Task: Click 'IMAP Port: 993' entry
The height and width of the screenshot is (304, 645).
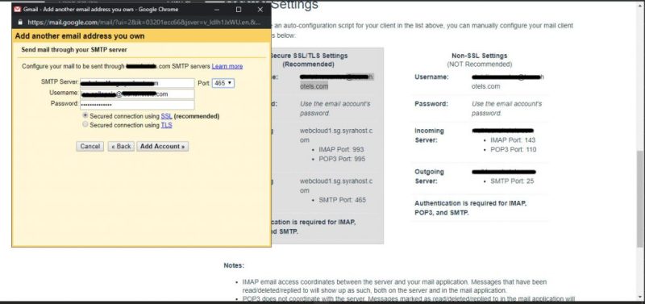Action: click(x=341, y=150)
